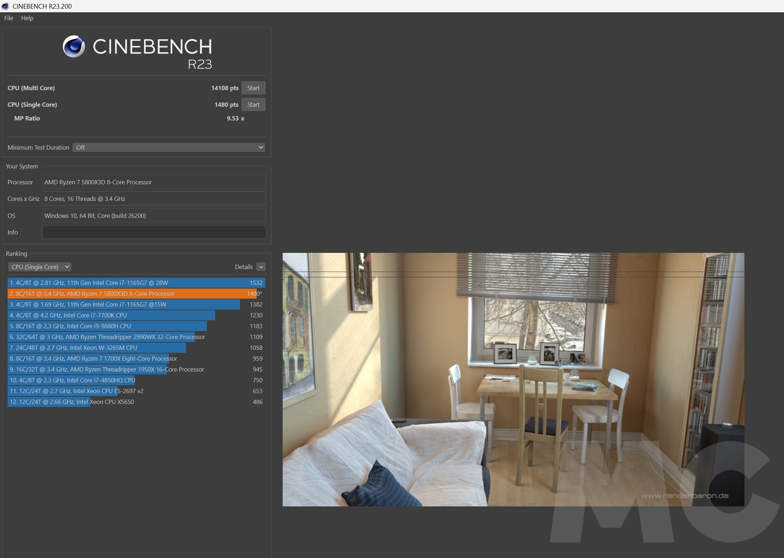Click the OS field
The height and width of the screenshot is (558, 784).
(x=154, y=215)
